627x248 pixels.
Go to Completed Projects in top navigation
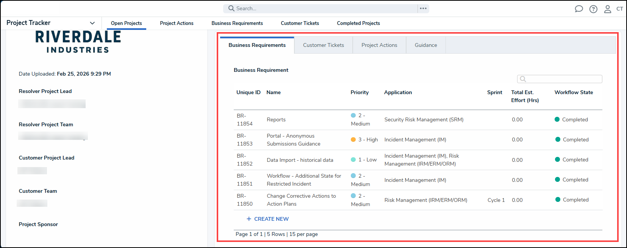point(358,23)
